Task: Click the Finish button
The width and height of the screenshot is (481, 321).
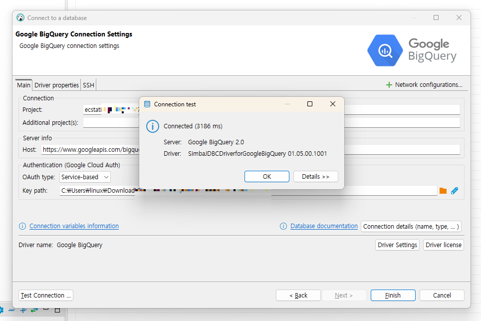Action: tap(393, 295)
